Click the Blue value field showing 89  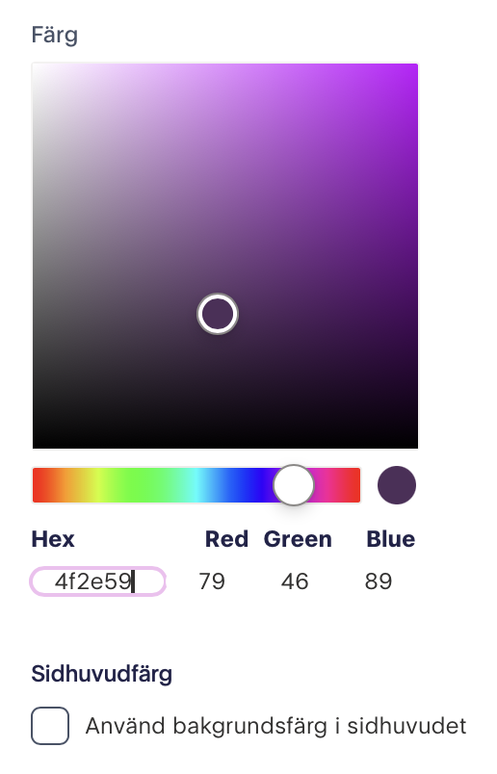[379, 581]
